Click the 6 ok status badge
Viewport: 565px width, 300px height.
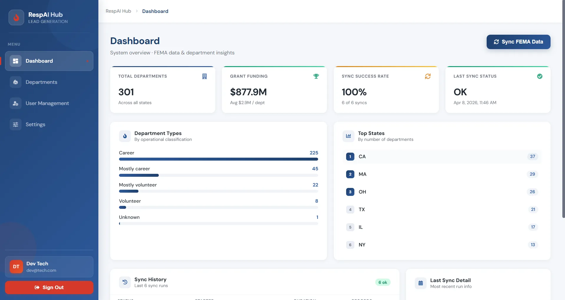tap(383, 282)
